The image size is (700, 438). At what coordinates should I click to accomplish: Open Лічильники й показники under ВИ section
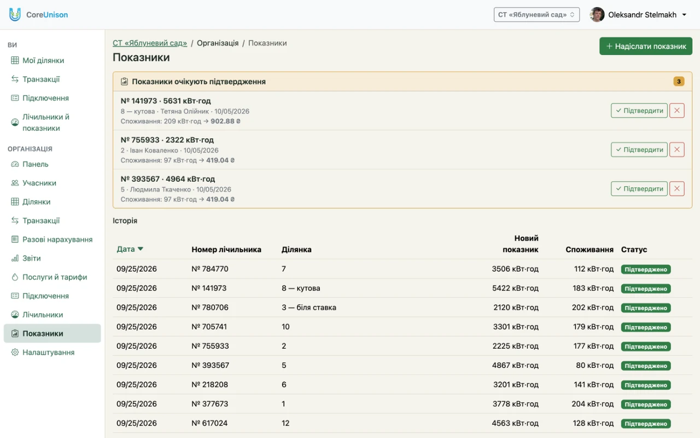click(46, 123)
